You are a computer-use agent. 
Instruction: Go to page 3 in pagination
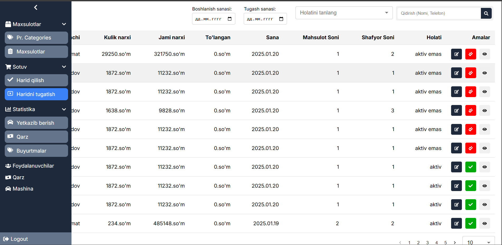427,243
